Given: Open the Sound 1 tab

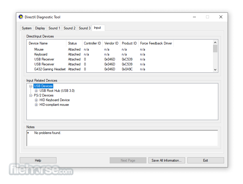Looking at the screenshot, I should [x=54, y=28].
